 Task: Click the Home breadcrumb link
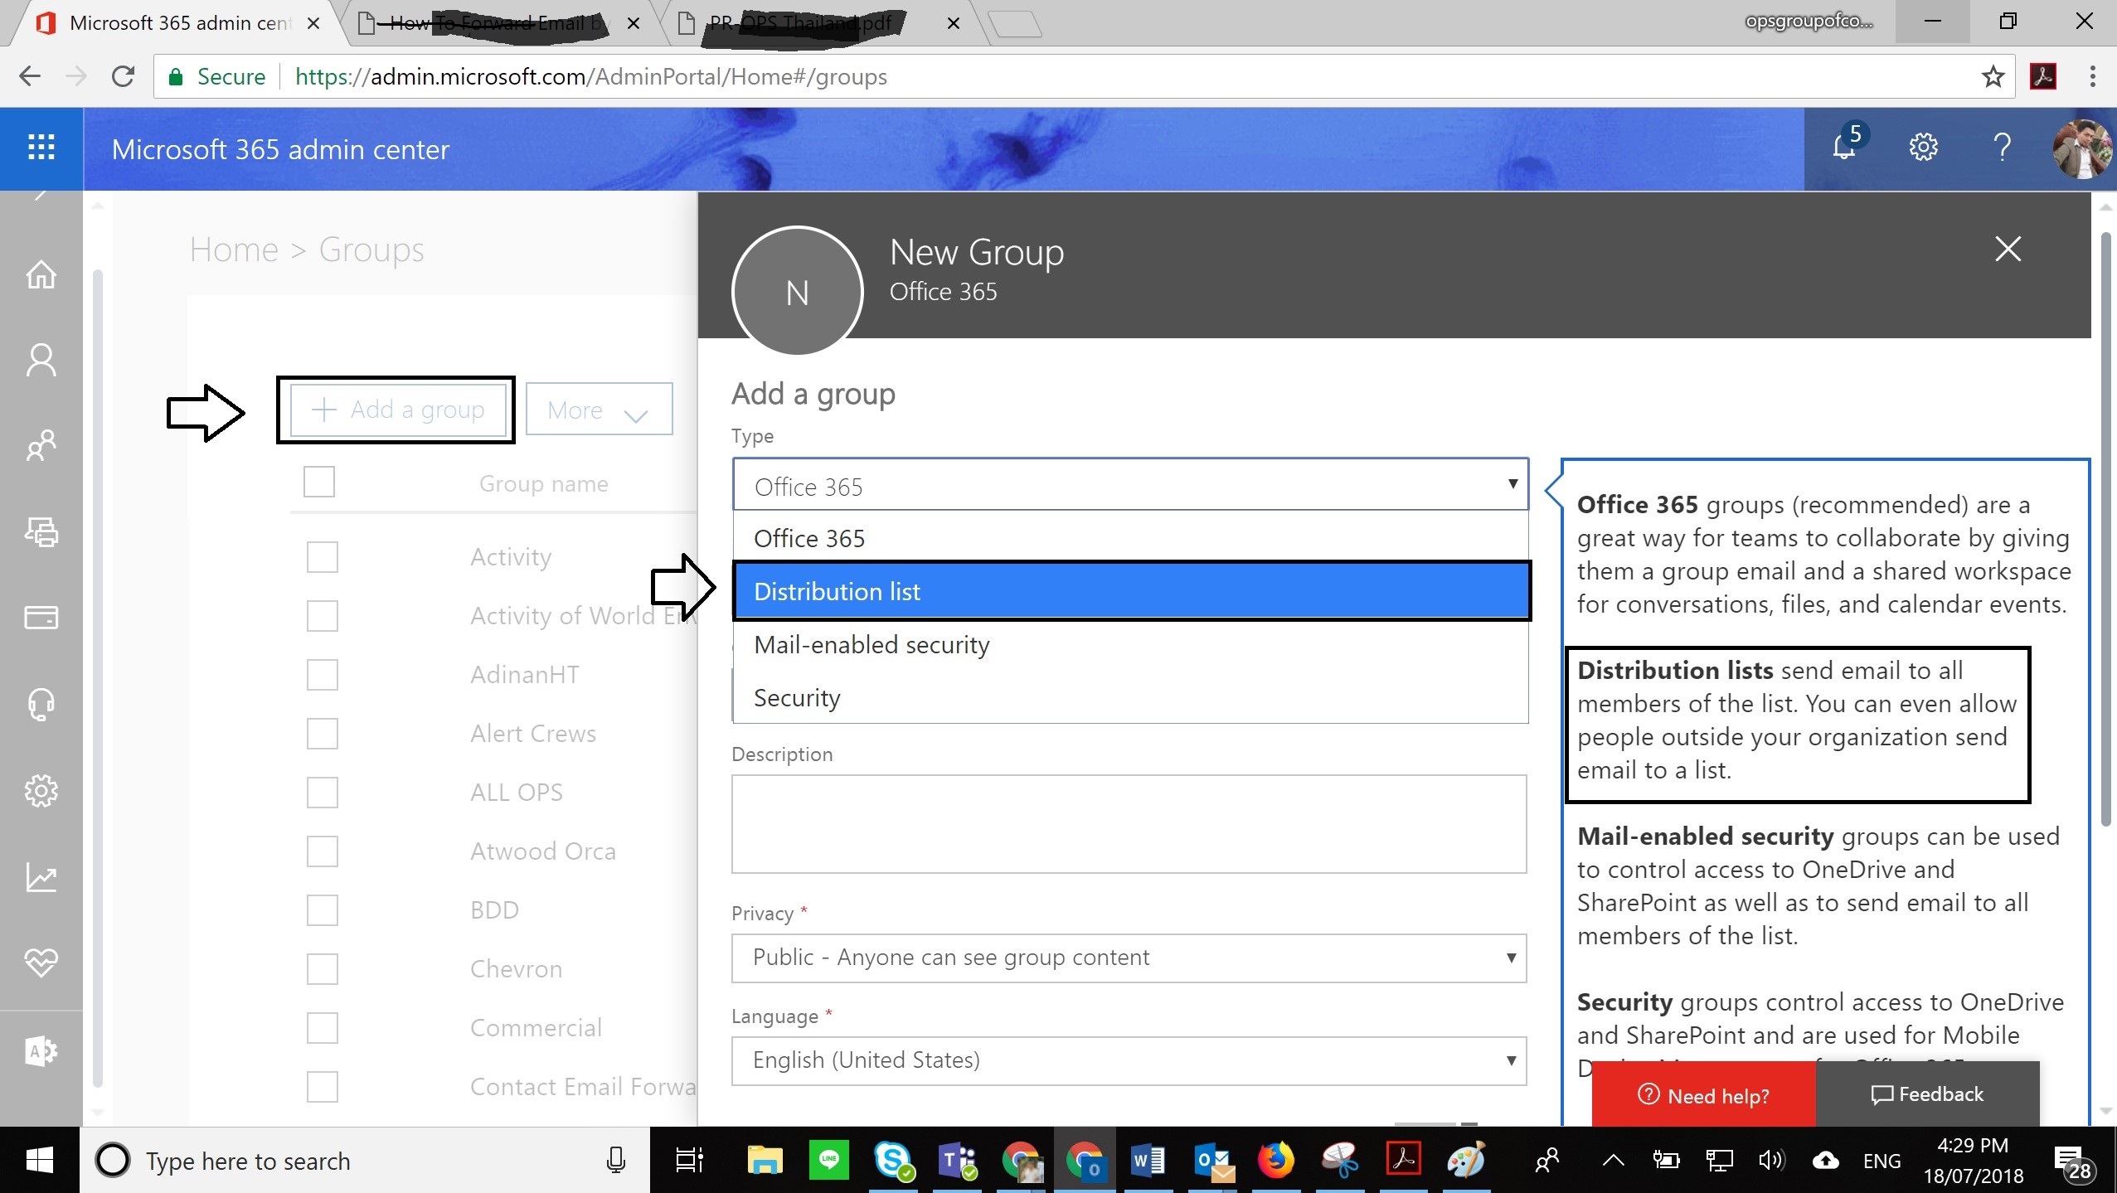234,250
